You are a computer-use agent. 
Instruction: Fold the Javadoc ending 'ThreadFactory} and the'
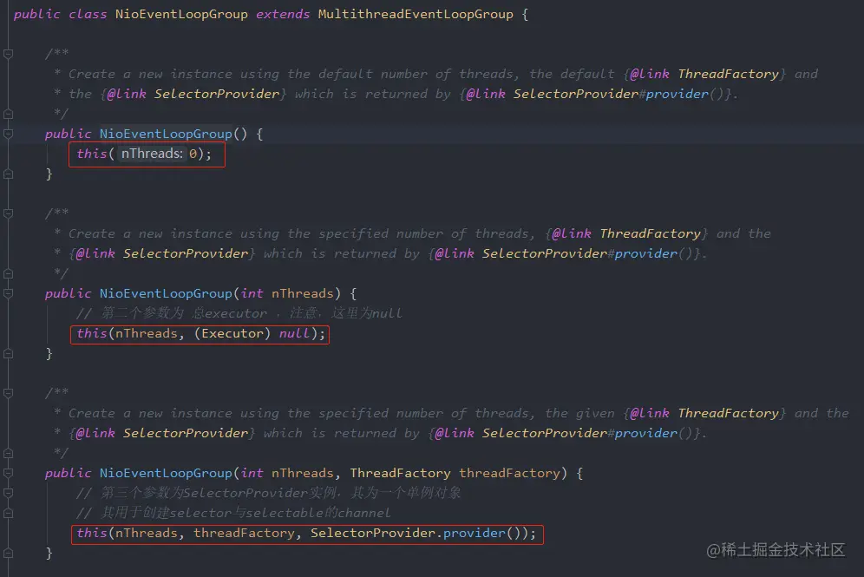9,213
